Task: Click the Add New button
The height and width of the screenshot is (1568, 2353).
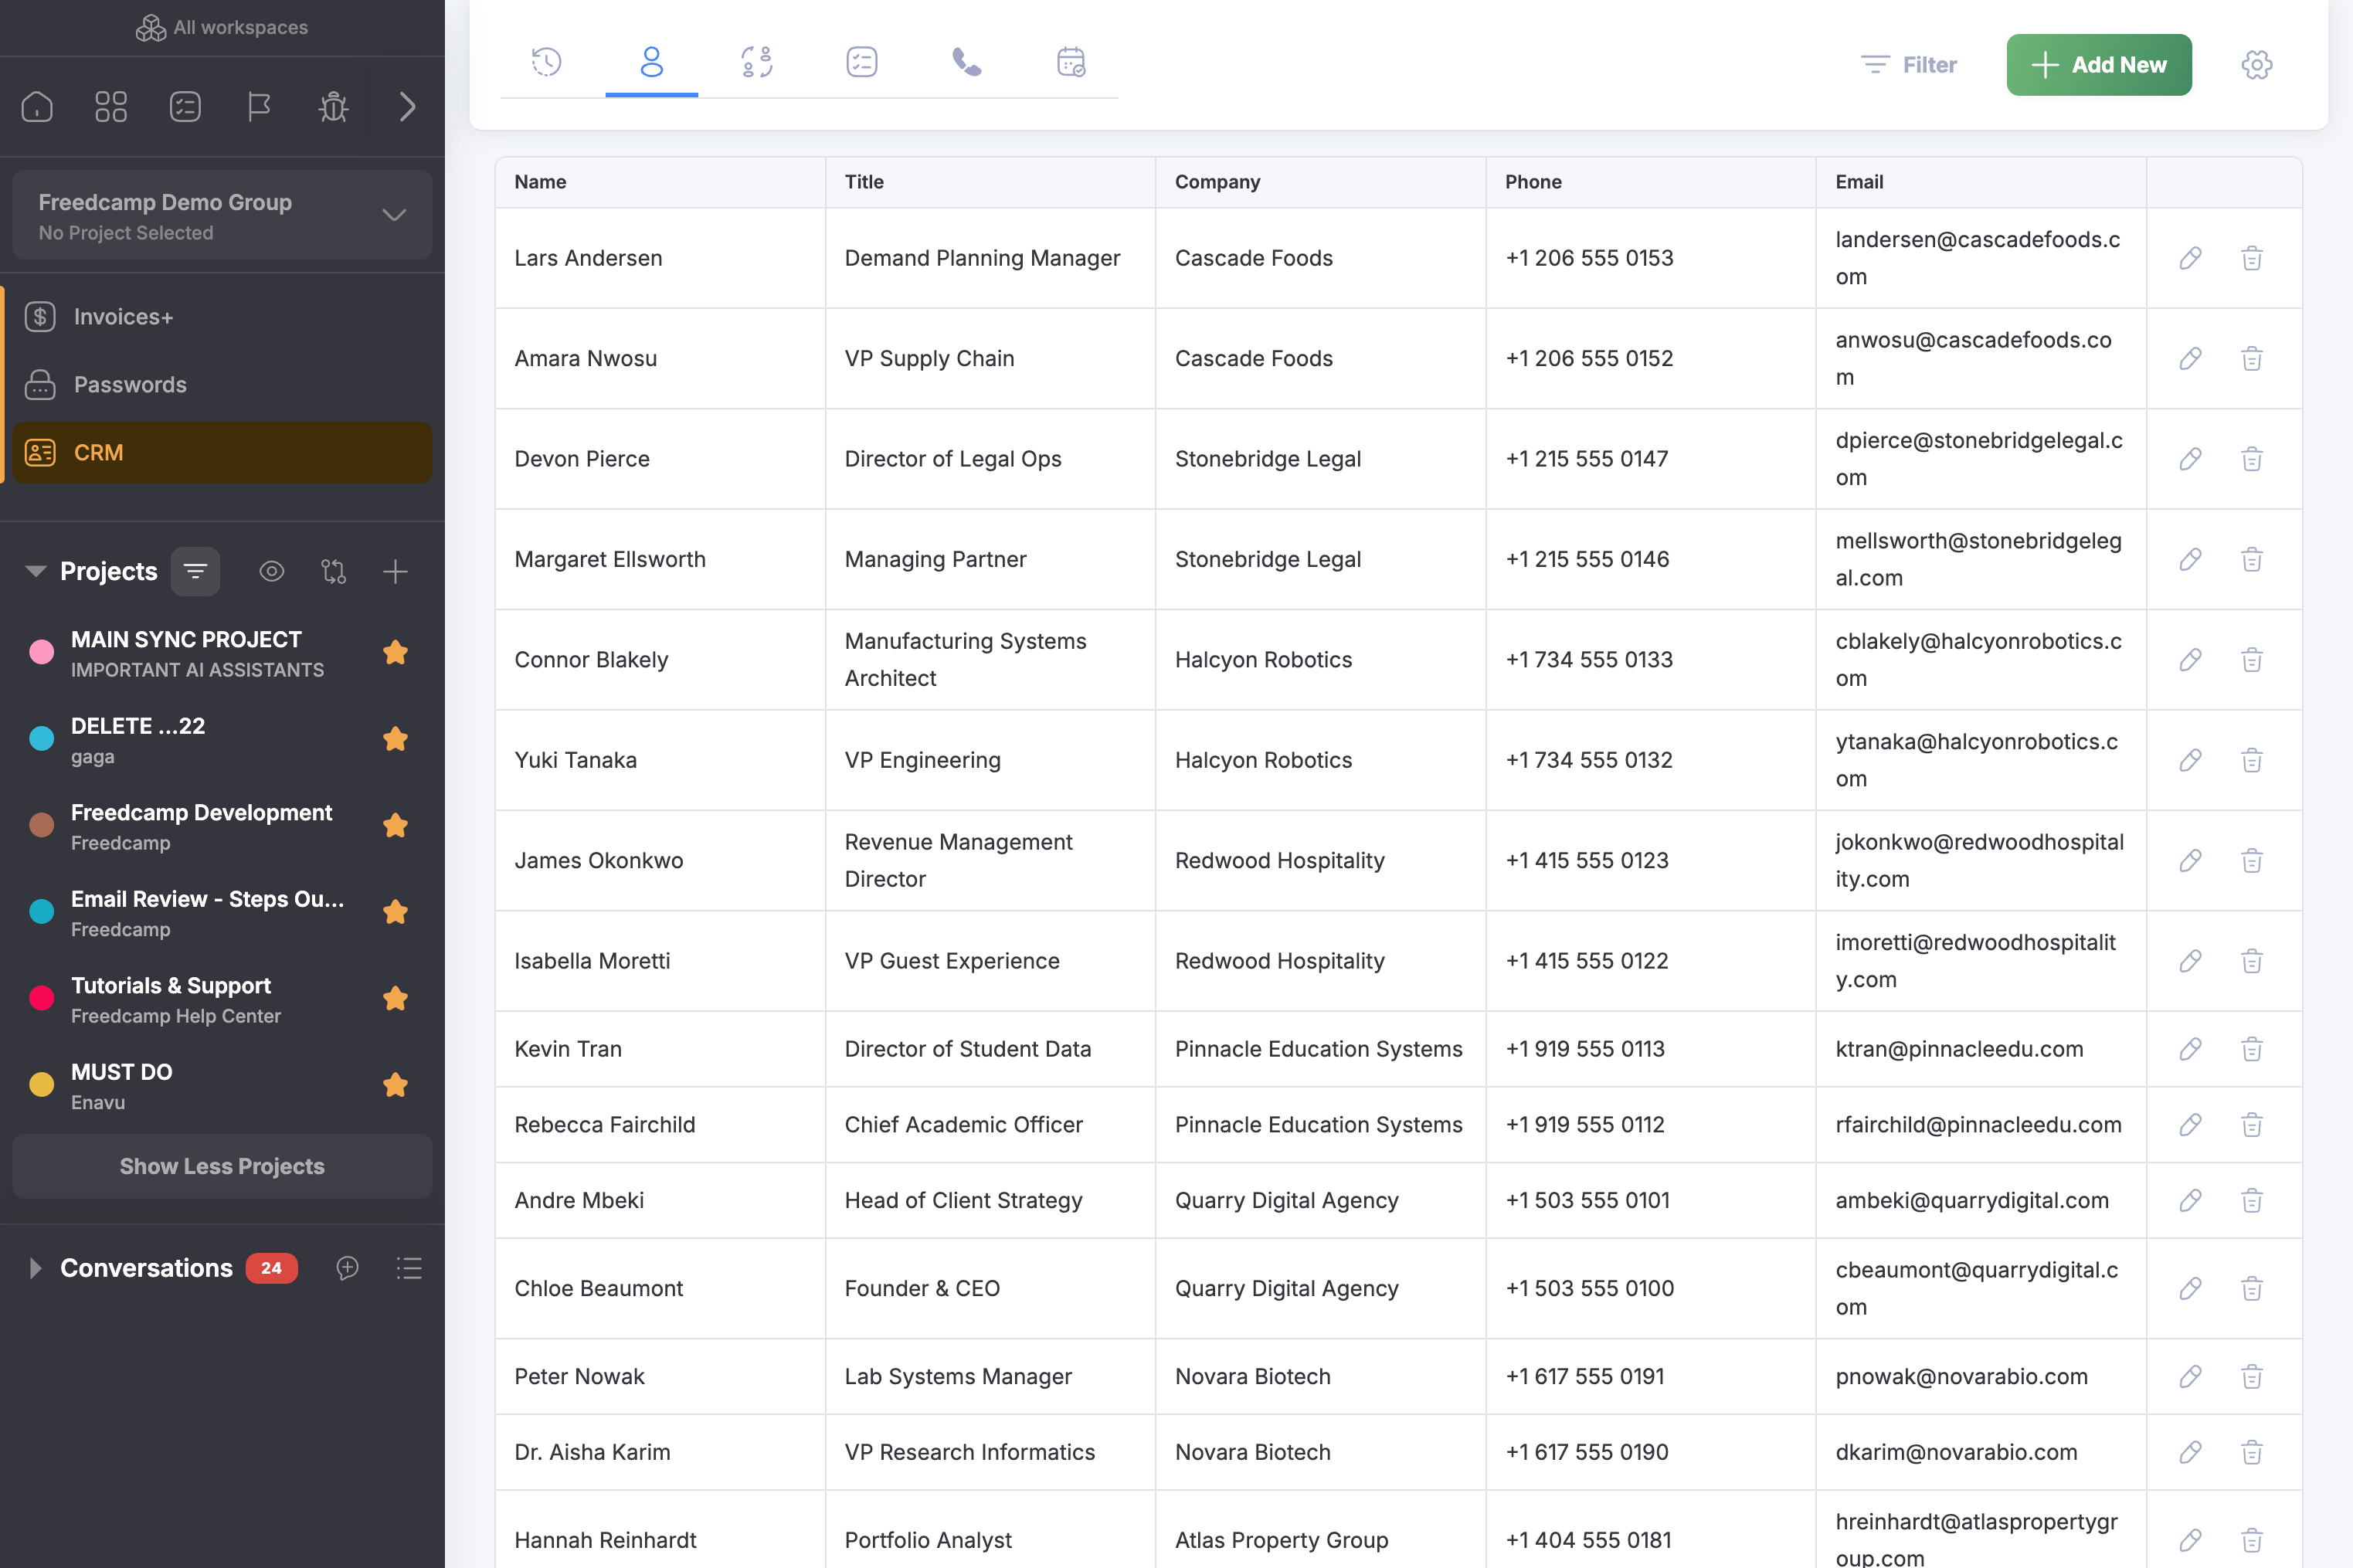Action: point(2099,65)
